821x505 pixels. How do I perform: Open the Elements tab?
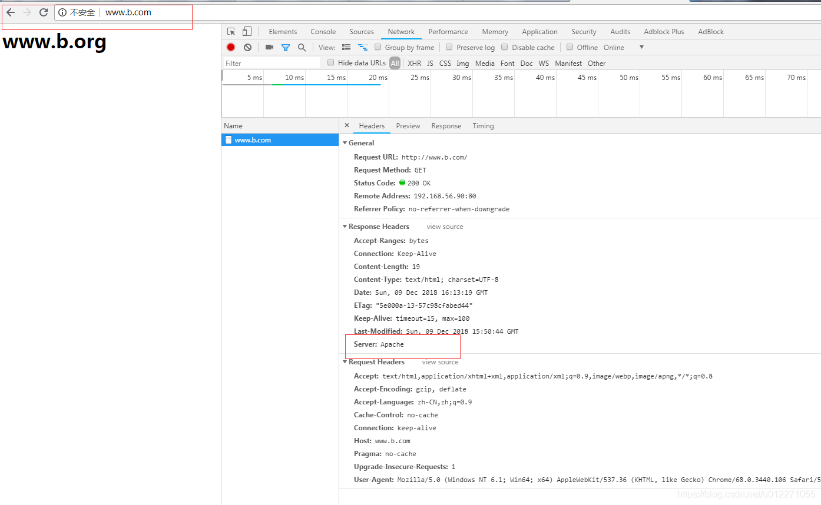pyautogui.click(x=283, y=32)
